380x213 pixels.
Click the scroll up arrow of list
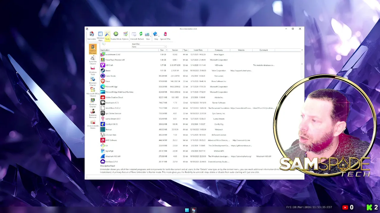click(x=302, y=50)
